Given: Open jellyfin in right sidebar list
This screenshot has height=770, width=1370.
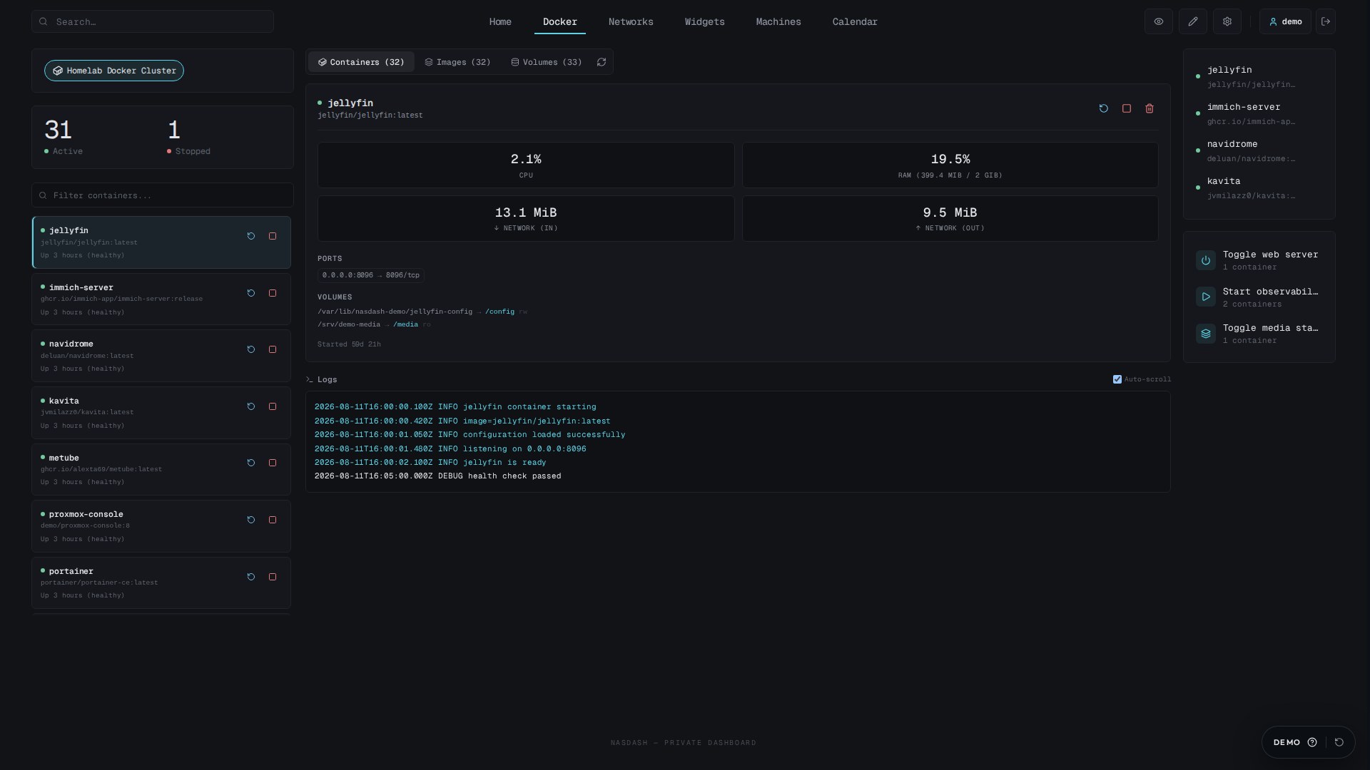Looking at the screenshot, I should (x=1259, y=76).
